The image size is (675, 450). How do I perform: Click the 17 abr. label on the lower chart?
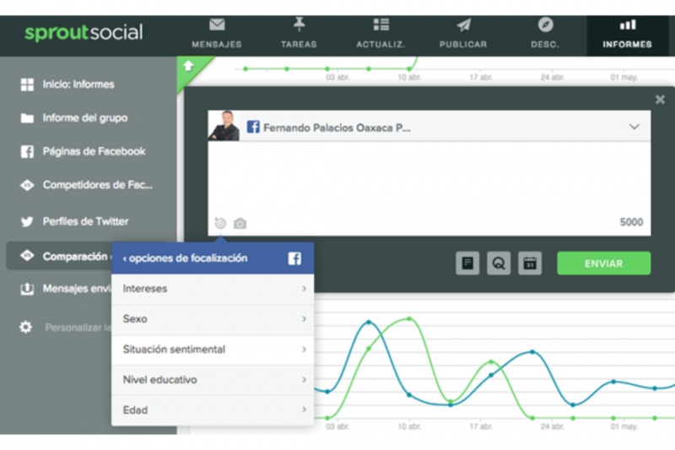click(481, 426)
